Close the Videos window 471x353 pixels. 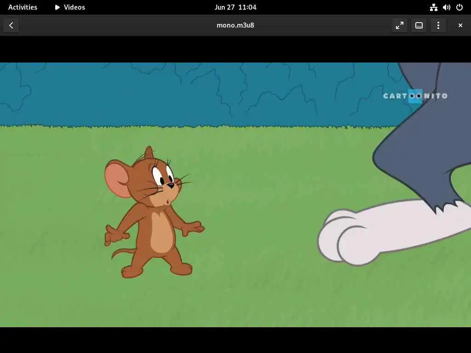coord(460,25)
